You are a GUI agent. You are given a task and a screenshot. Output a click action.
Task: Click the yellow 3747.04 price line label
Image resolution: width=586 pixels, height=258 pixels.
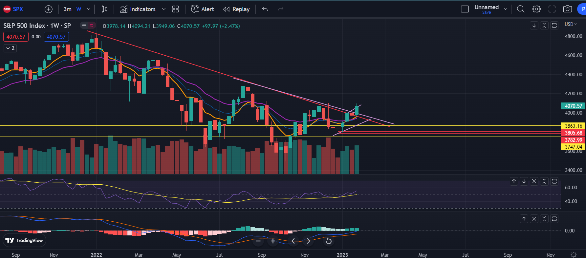click(x=573, y=147)
